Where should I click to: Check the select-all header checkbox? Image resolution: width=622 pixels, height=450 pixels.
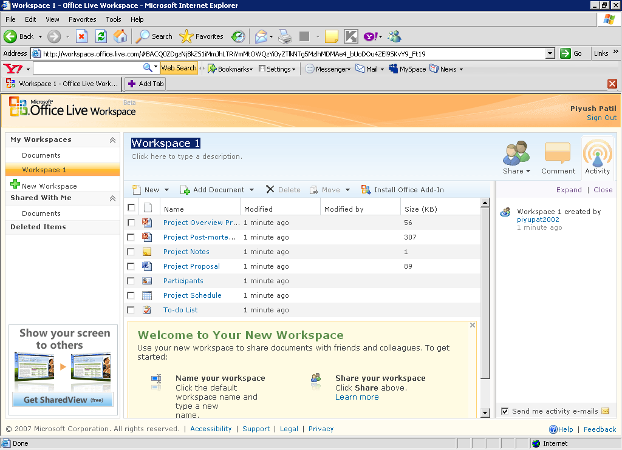(131, 207)
